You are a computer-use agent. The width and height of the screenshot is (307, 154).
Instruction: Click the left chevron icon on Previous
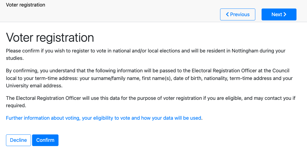point(227,14)
